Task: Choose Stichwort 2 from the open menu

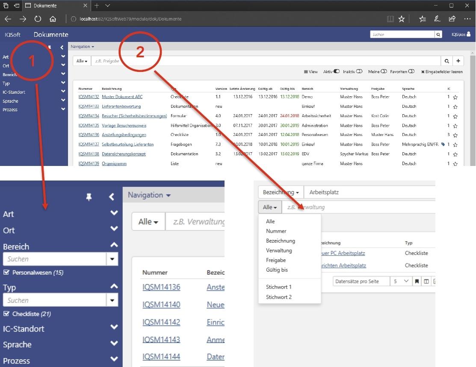Action: (278, 297)
